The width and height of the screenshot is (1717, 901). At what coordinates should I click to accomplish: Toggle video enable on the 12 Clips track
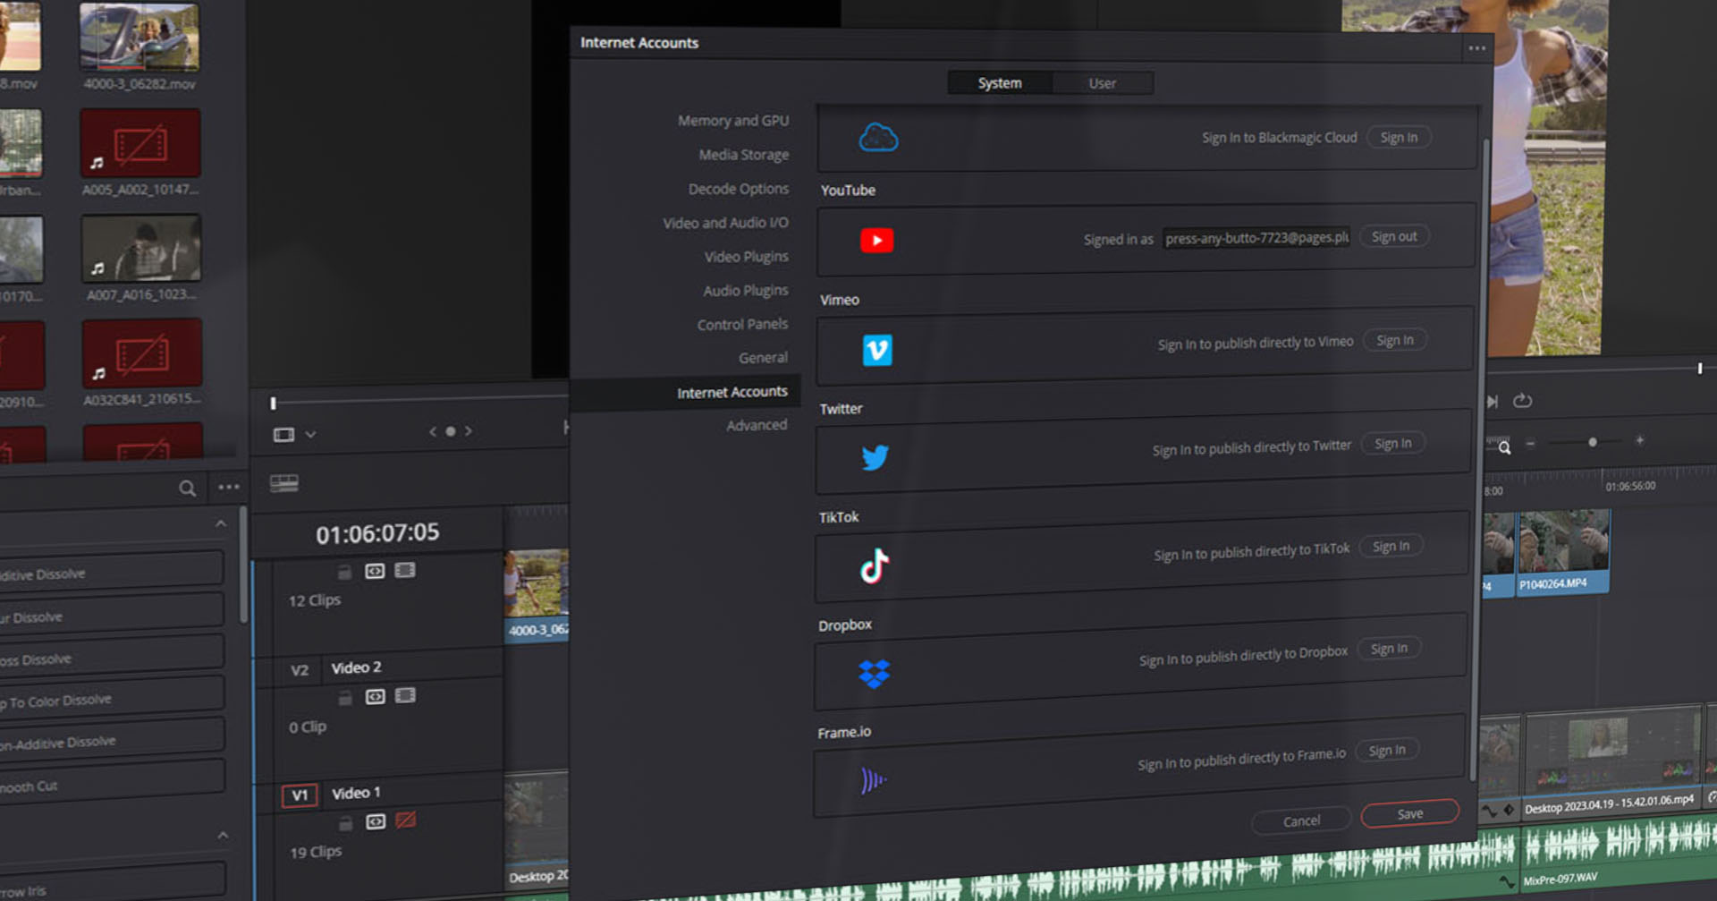[x=405, y=570]
